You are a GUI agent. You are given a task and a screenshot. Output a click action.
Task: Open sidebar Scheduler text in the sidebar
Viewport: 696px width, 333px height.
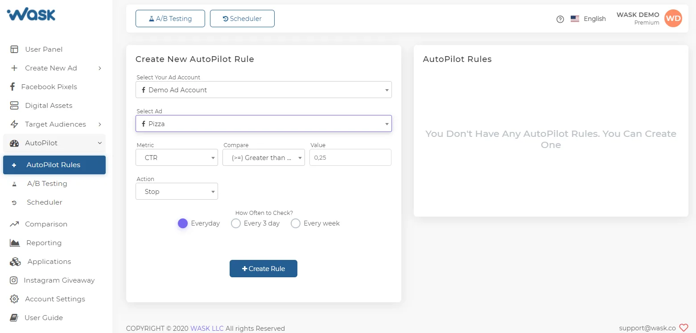[x=45, y=202]
